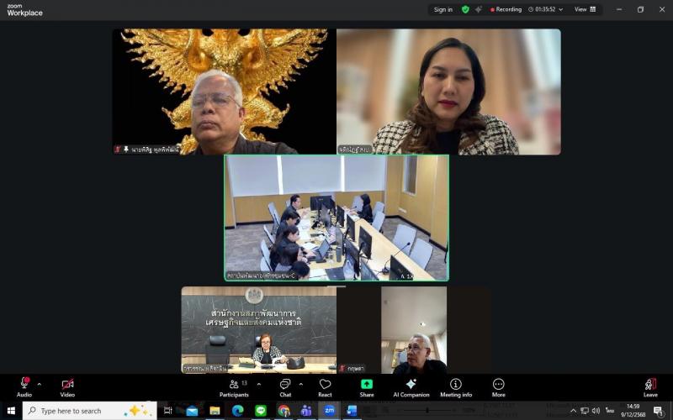The image size is (673, 420).
Task: Open the Windows Start menu
Action: coord(11,411)
